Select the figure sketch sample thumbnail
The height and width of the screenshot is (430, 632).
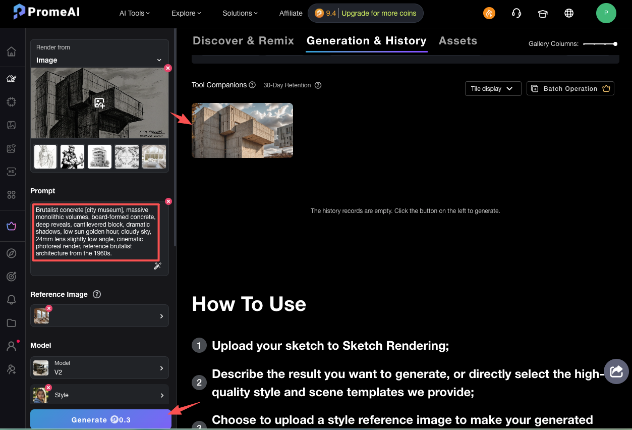[x=45, y=156]
